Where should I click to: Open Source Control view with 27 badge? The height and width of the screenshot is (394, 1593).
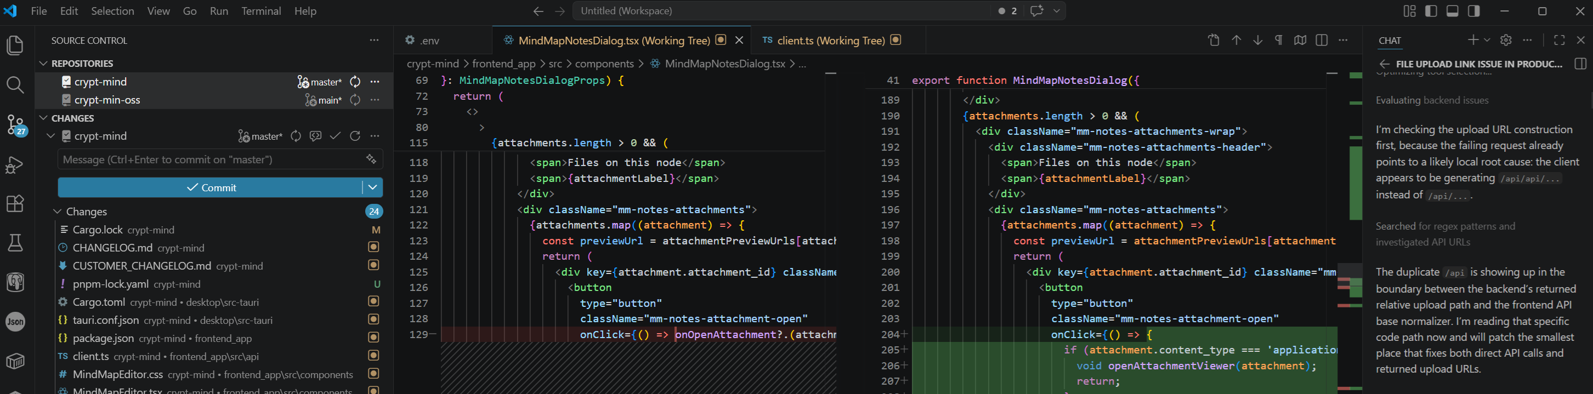tap(16, 125)
